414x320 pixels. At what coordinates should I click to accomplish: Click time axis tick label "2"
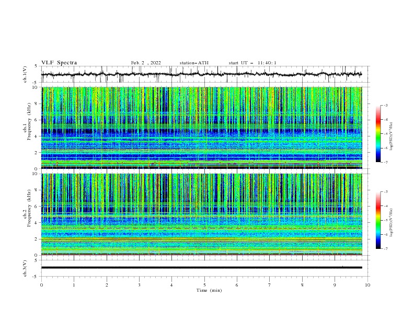point(107,285)
